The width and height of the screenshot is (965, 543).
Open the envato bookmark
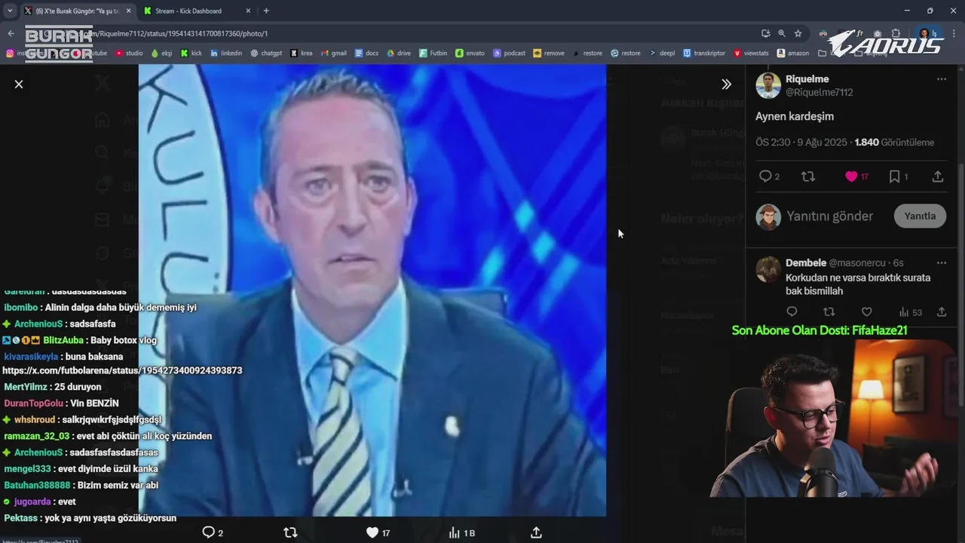[470, 53]
